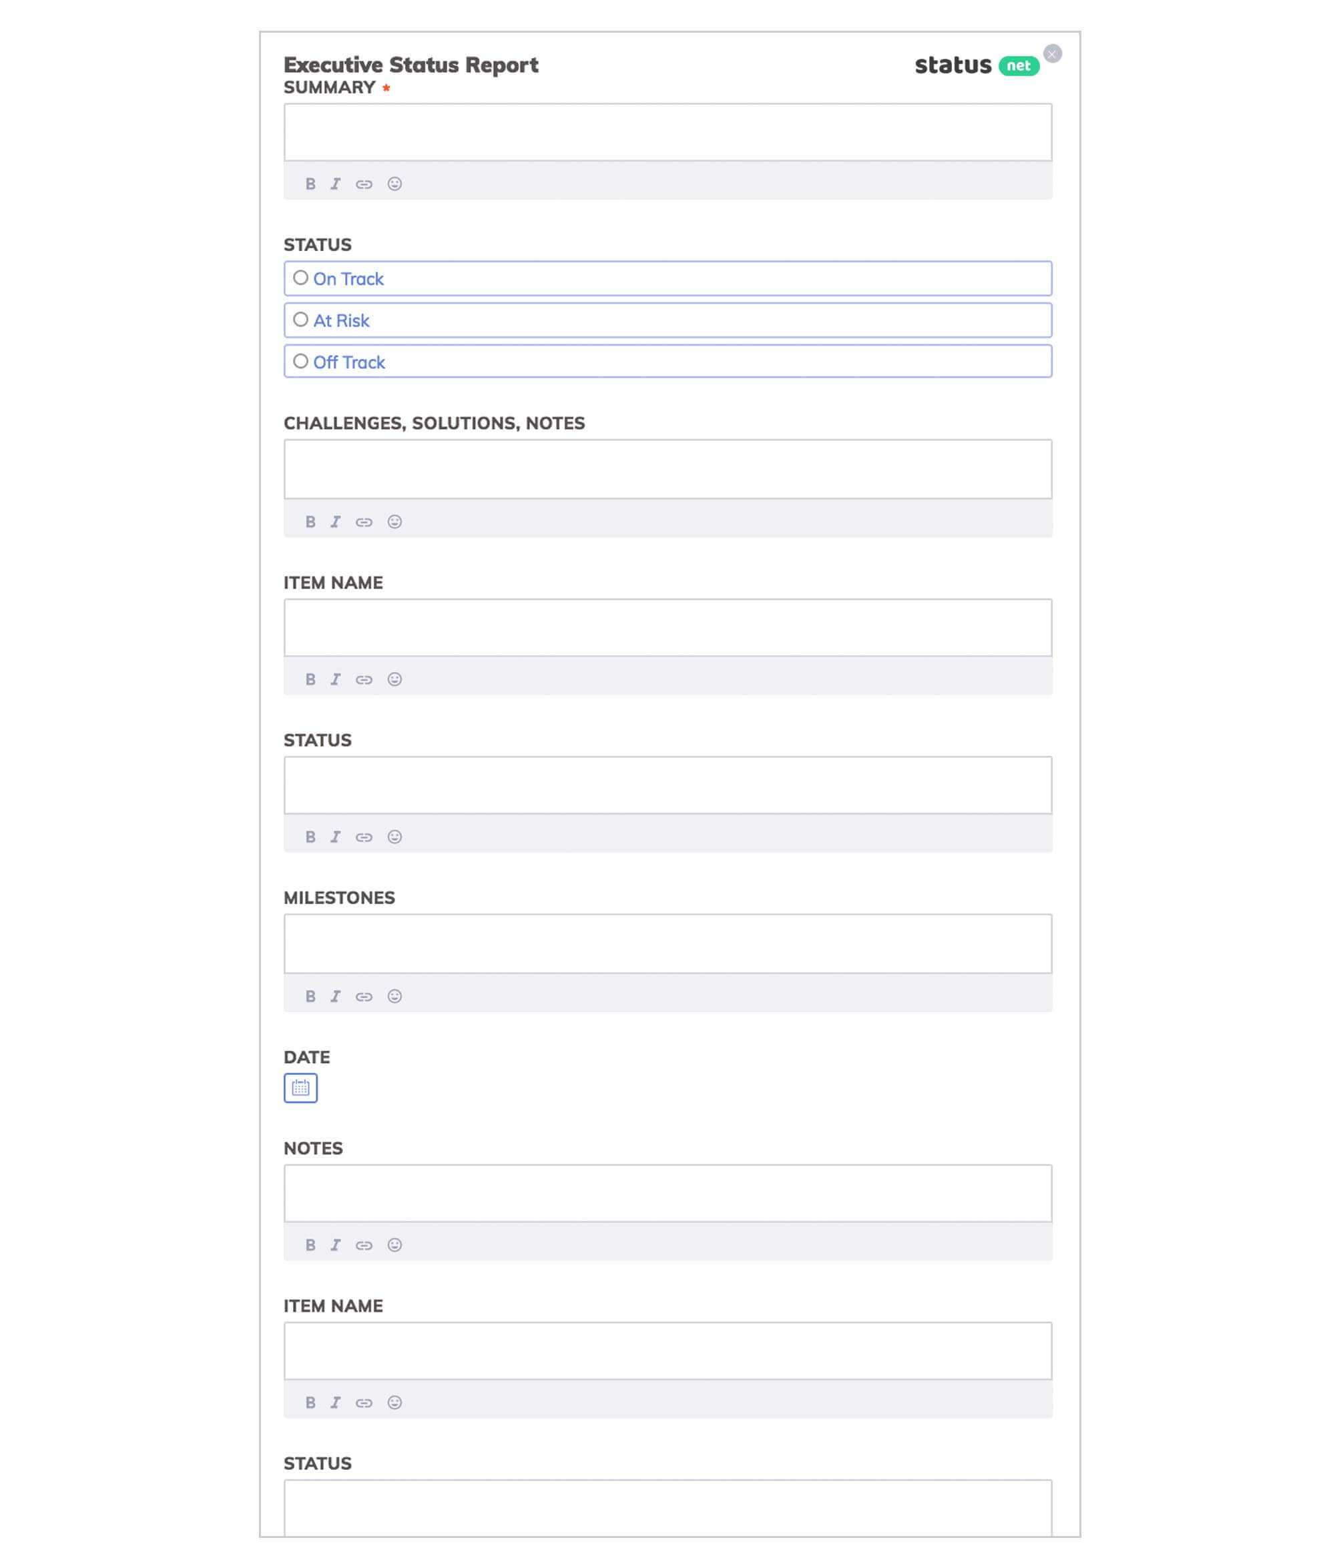Image resolution: width=1341 pixels, height=1568 pixels.
Task: Click the Milestones text field
Action: (668, 943)
